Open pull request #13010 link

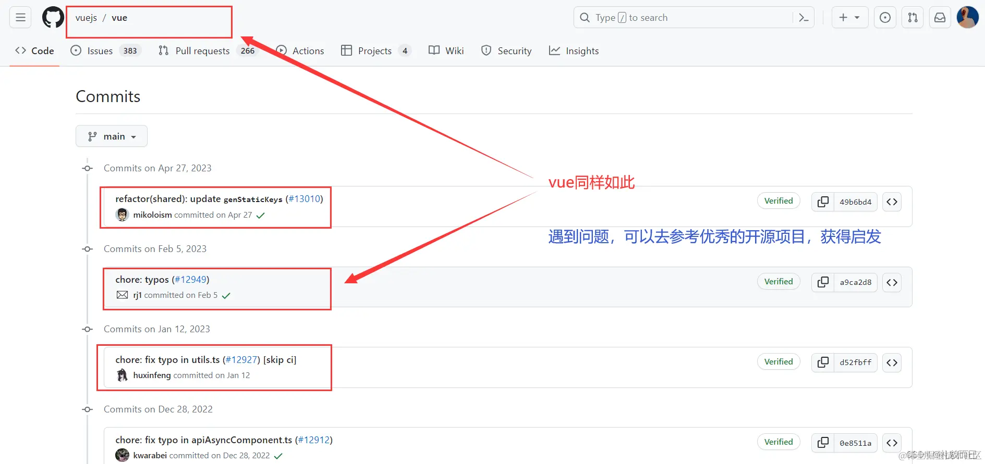coord(305,199)
